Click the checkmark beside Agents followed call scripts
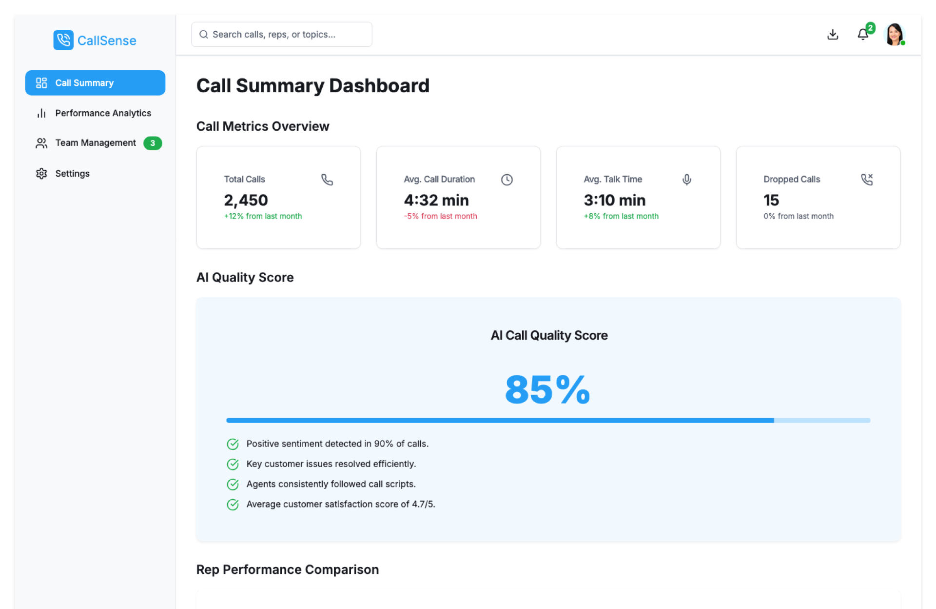936x609 pixels. coord(233,484)
